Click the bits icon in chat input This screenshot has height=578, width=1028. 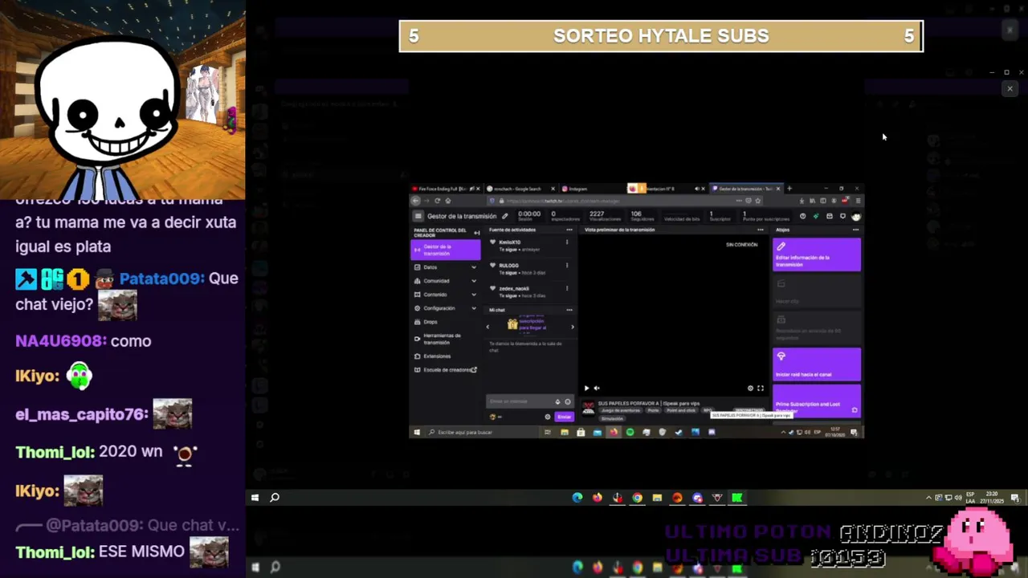point(558,401)
